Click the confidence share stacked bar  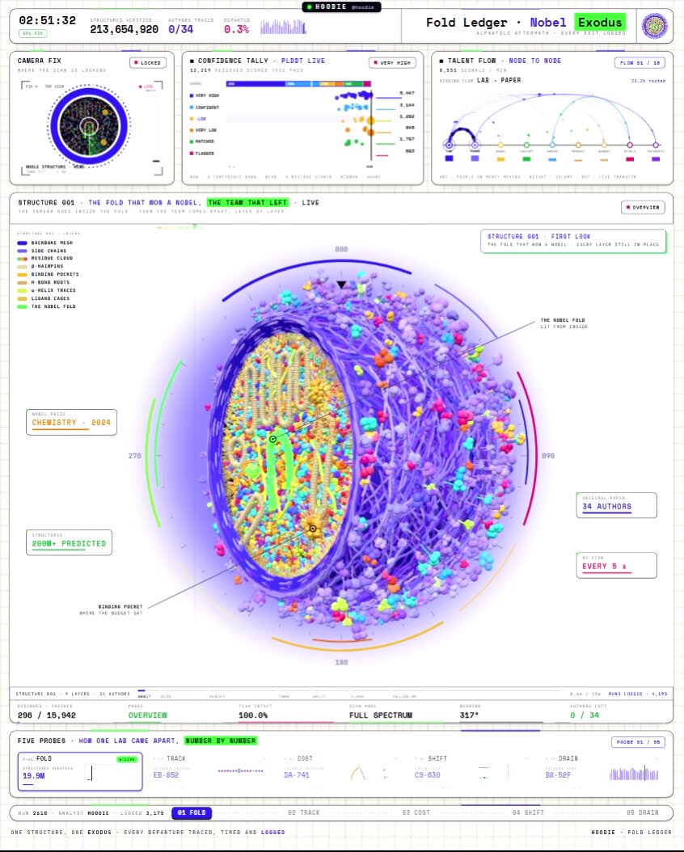[299, 84]
